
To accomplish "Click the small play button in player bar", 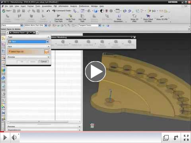I will coord(5,137).
